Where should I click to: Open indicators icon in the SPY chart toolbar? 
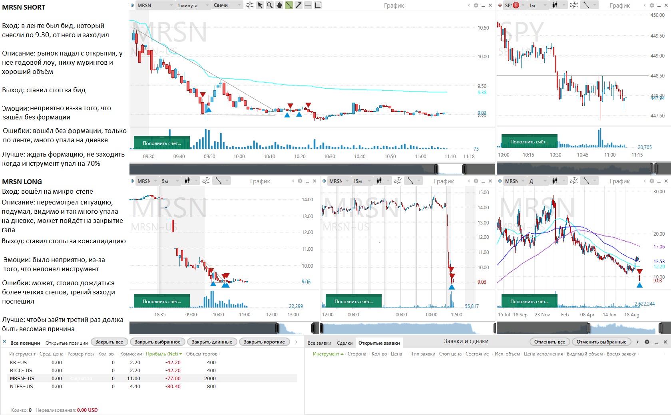pyautogui.click(x=574, y=5)
